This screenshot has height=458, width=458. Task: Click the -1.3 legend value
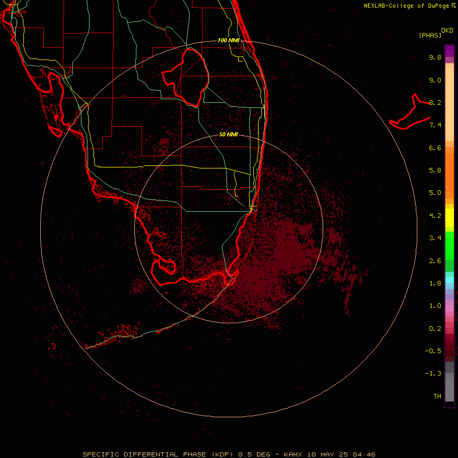433,374
